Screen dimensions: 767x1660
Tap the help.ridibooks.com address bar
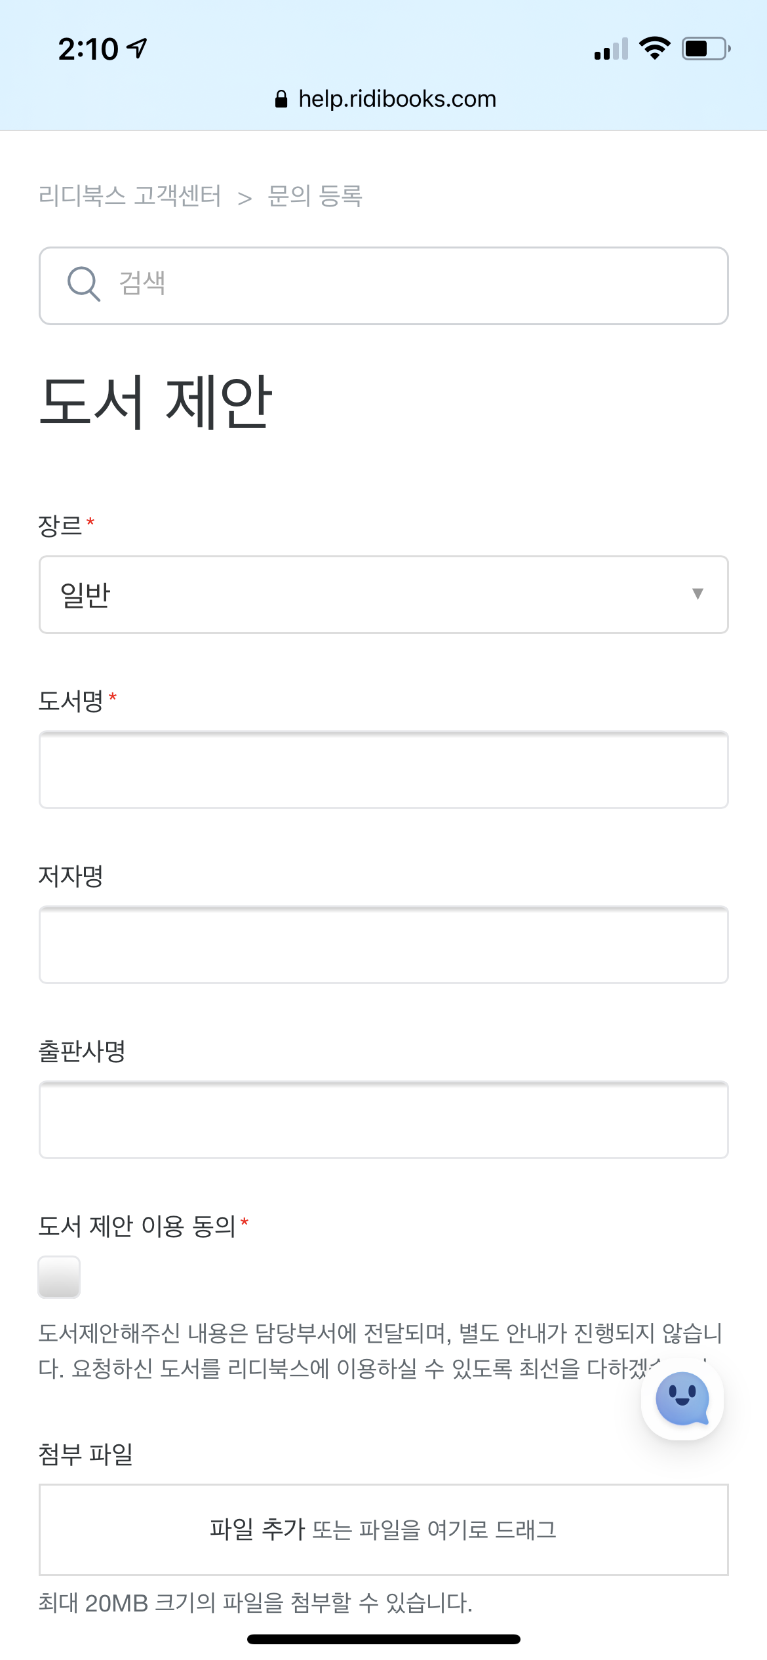coord(397,99)
